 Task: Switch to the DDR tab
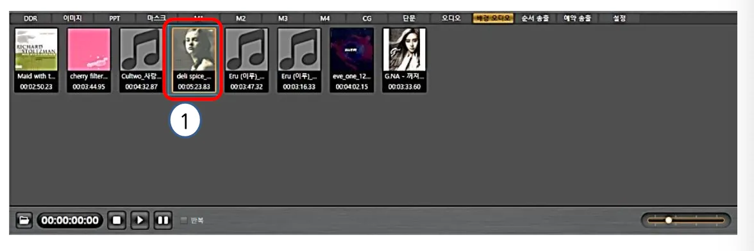(x=30, y=19)
